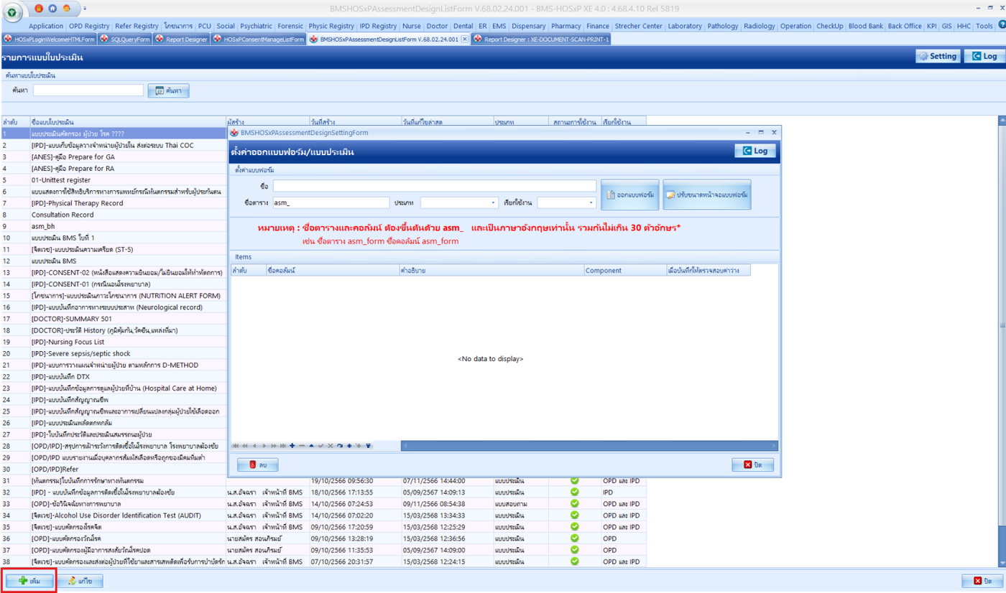Delete an item with the navigator minus icon
This screenshot has height=593, width=1006.
coord(302,446)
